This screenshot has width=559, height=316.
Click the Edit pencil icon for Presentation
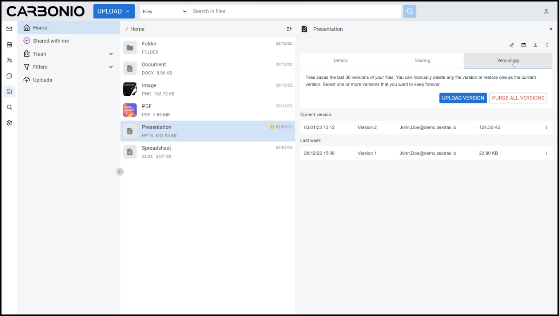click(512, 45)
